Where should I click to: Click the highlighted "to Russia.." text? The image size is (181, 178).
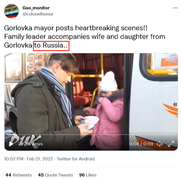click(x=51, y=46)
